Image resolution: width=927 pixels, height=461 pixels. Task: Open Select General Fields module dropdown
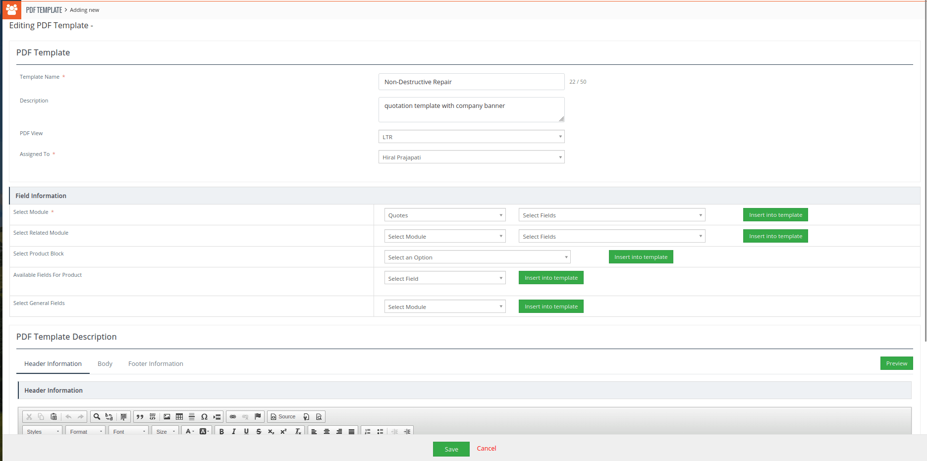coord(445,307)
